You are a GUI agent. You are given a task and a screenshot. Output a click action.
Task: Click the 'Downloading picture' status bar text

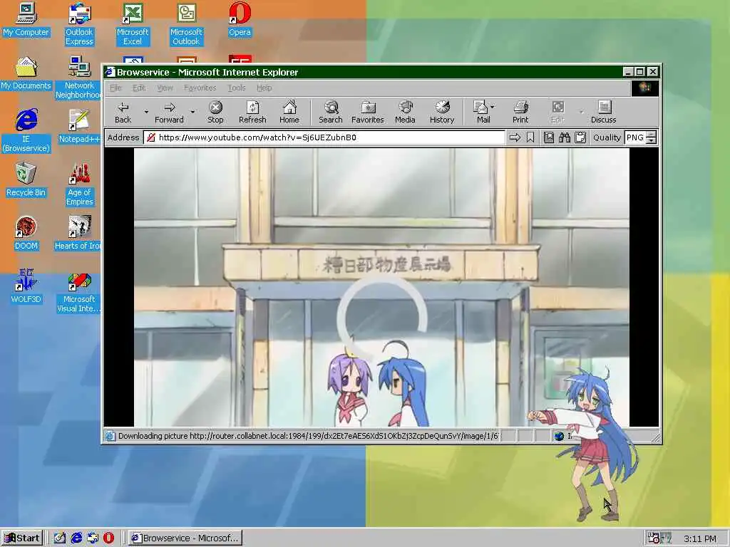pyautogui.click(x=308, y=436)
